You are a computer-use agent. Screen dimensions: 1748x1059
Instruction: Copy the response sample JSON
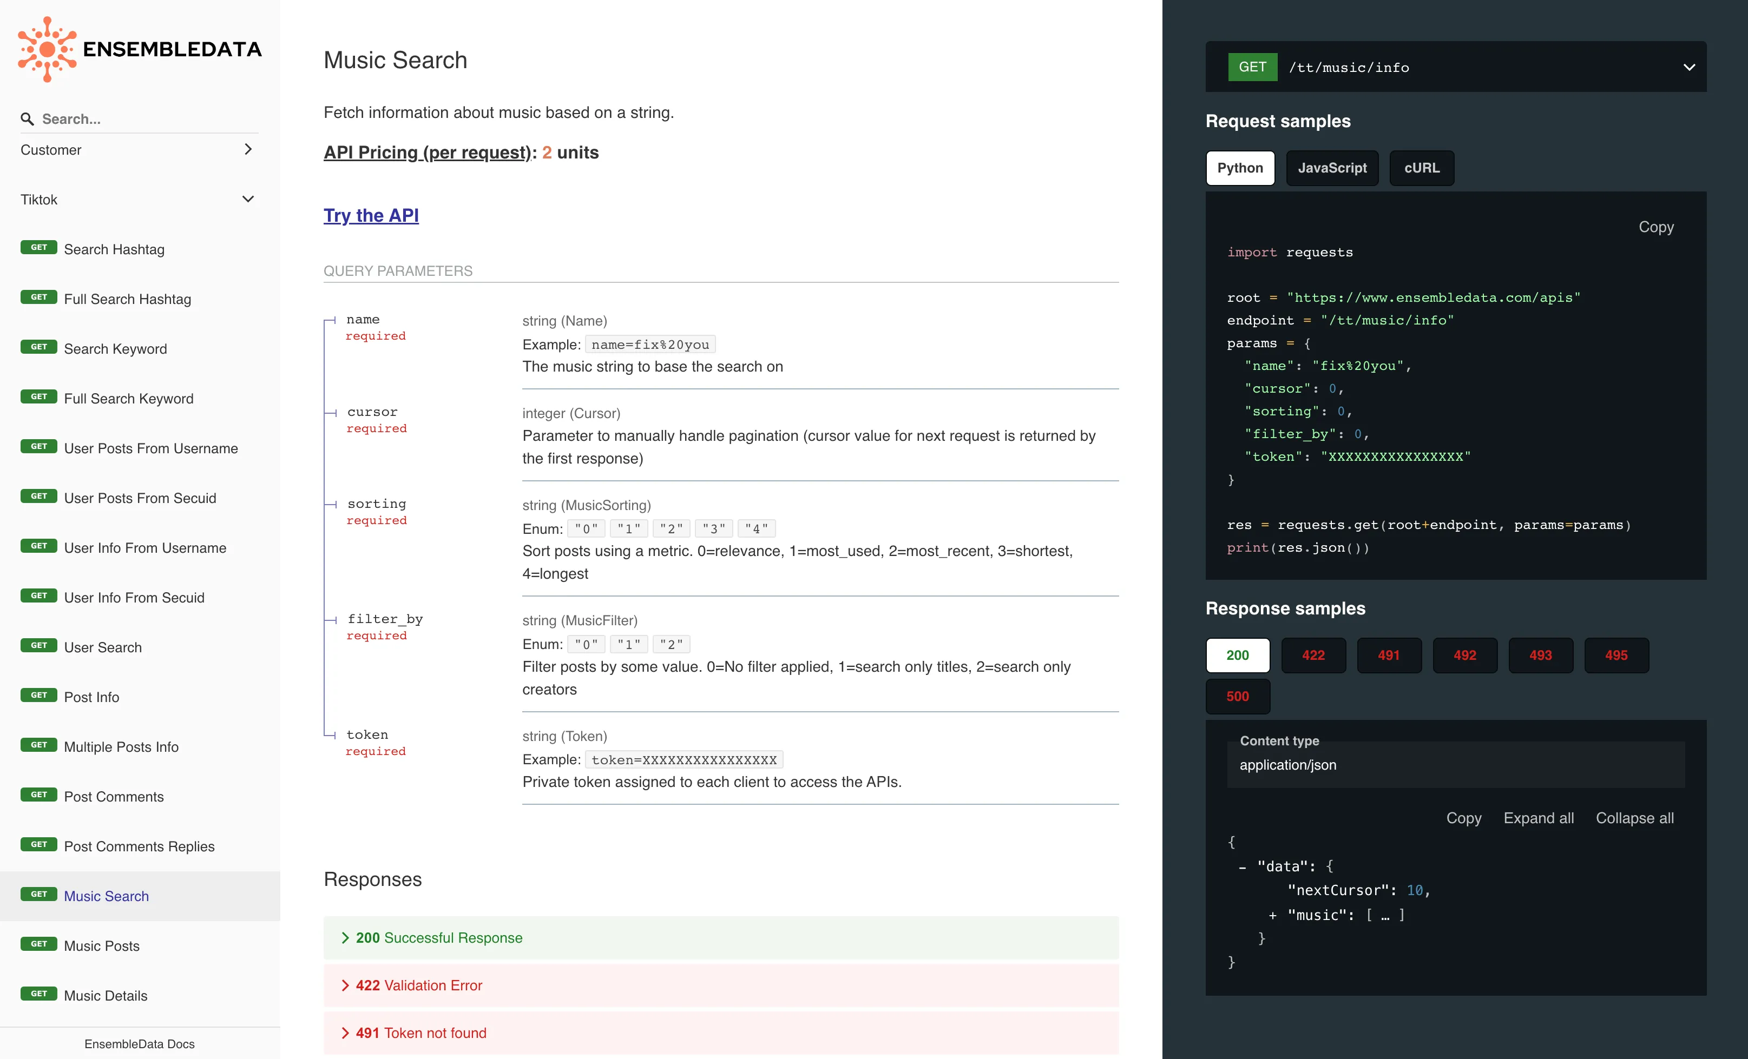point(1463,818)
